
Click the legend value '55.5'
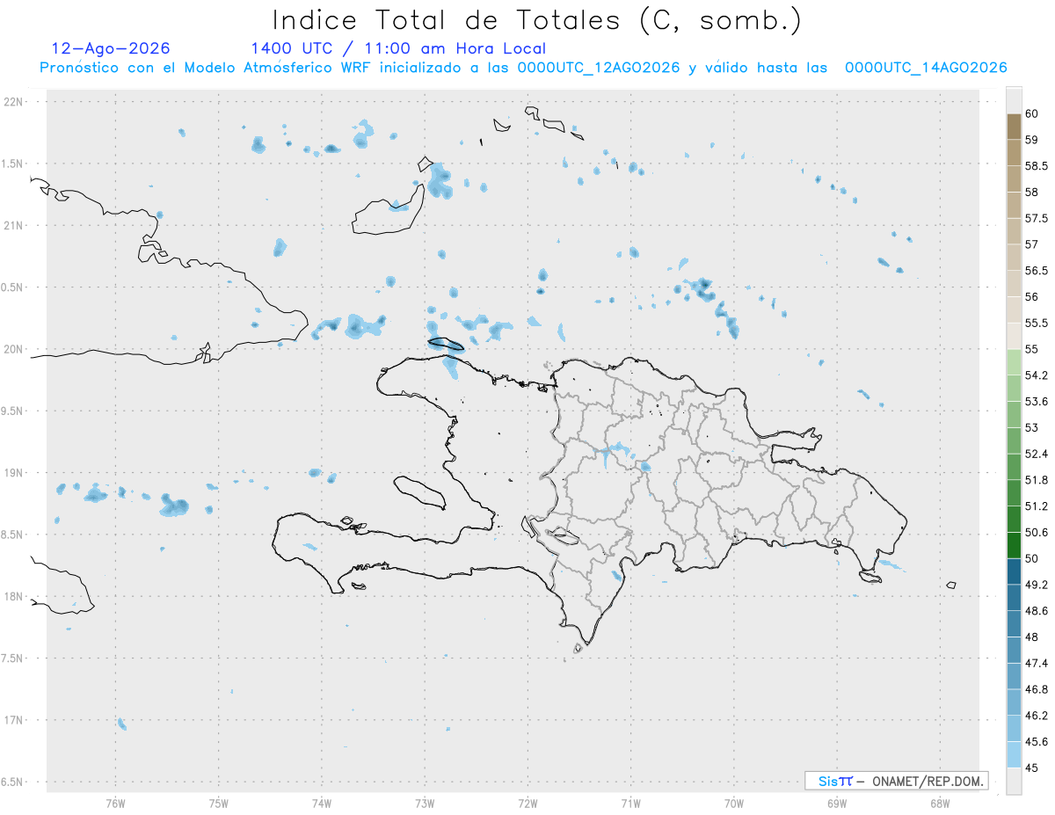[x=1037, y=323]
